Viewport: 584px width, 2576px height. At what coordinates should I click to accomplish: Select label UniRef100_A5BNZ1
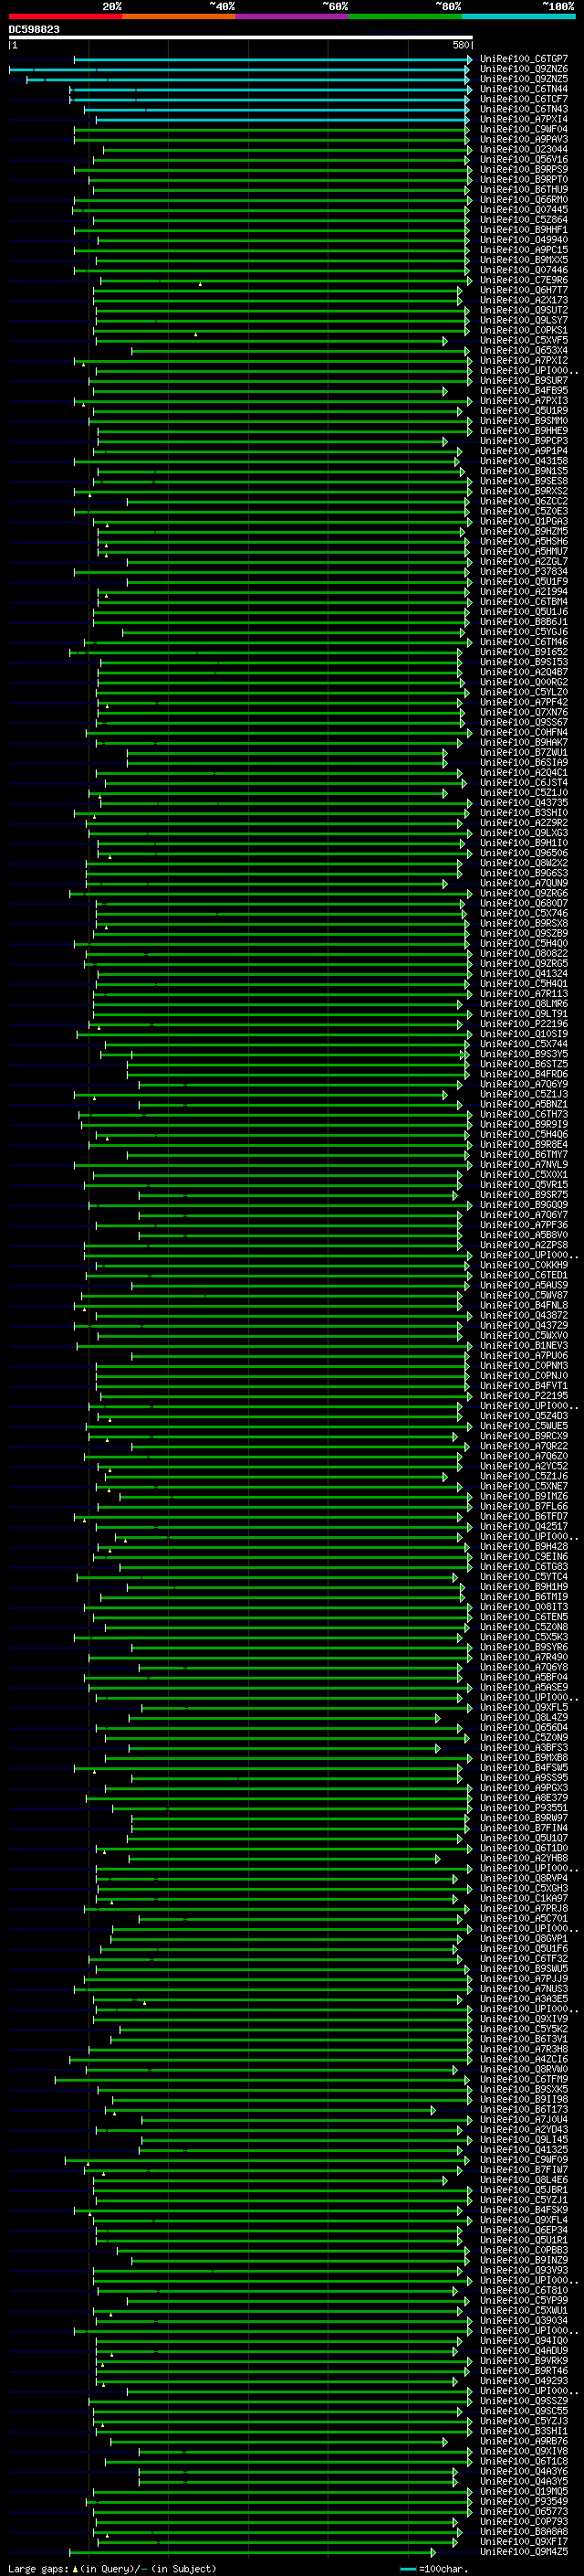pyautogui.click(x=524, y=1104)
